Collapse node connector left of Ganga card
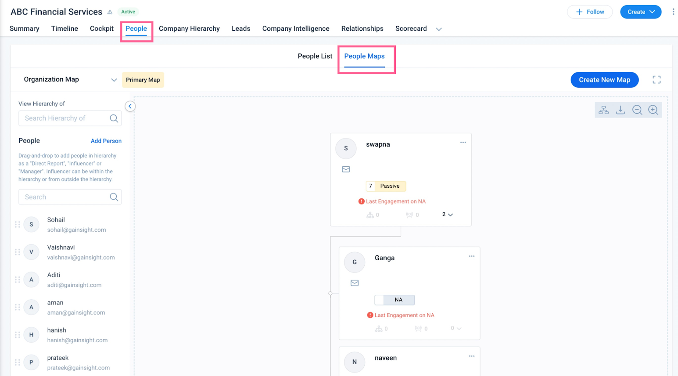The width and height of the screenshot is (678, 376). tap(330, 293)
